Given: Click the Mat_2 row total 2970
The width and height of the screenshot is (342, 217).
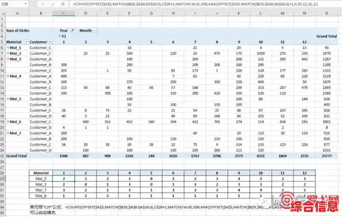Looking at the screenshot, I should [326, 53].
